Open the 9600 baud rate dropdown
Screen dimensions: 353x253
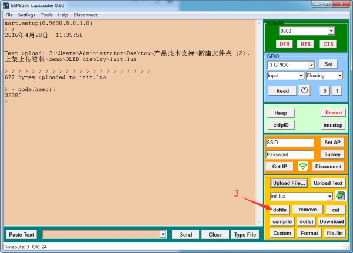pos(331,31)
